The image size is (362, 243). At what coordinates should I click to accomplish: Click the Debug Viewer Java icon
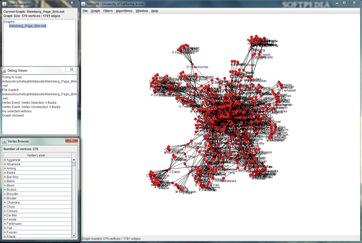(x=4, y=71)
